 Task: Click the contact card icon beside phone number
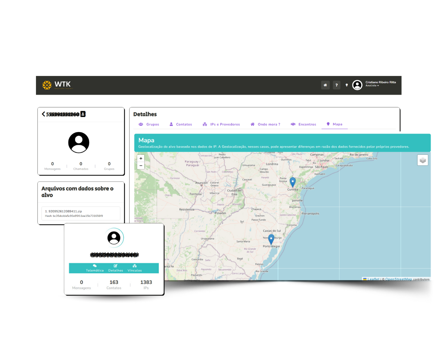(x=83, y=114)
